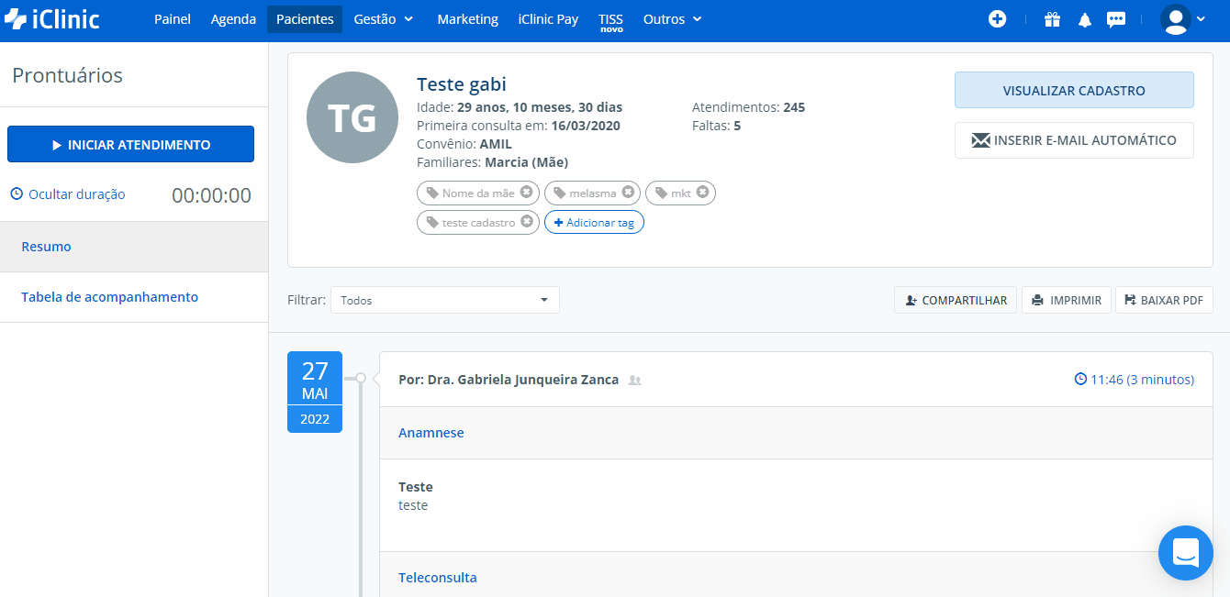Click the iClinic logo
This screenshot has width=1230, height=597.
(x=52, y=19)
